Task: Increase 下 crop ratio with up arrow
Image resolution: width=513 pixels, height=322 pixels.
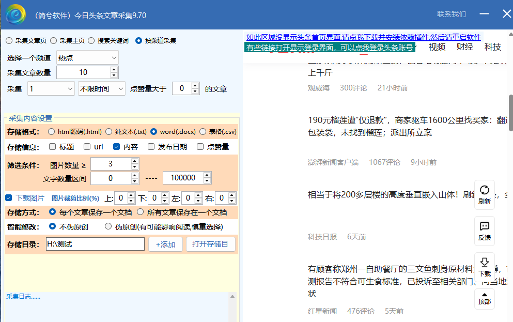Action: pos(165,195)
